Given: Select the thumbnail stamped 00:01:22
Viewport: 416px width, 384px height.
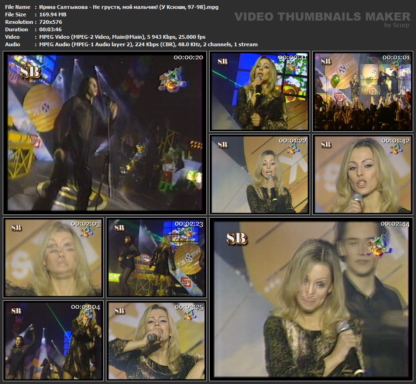Looking at the screenshot, I should tap(259, 174).
